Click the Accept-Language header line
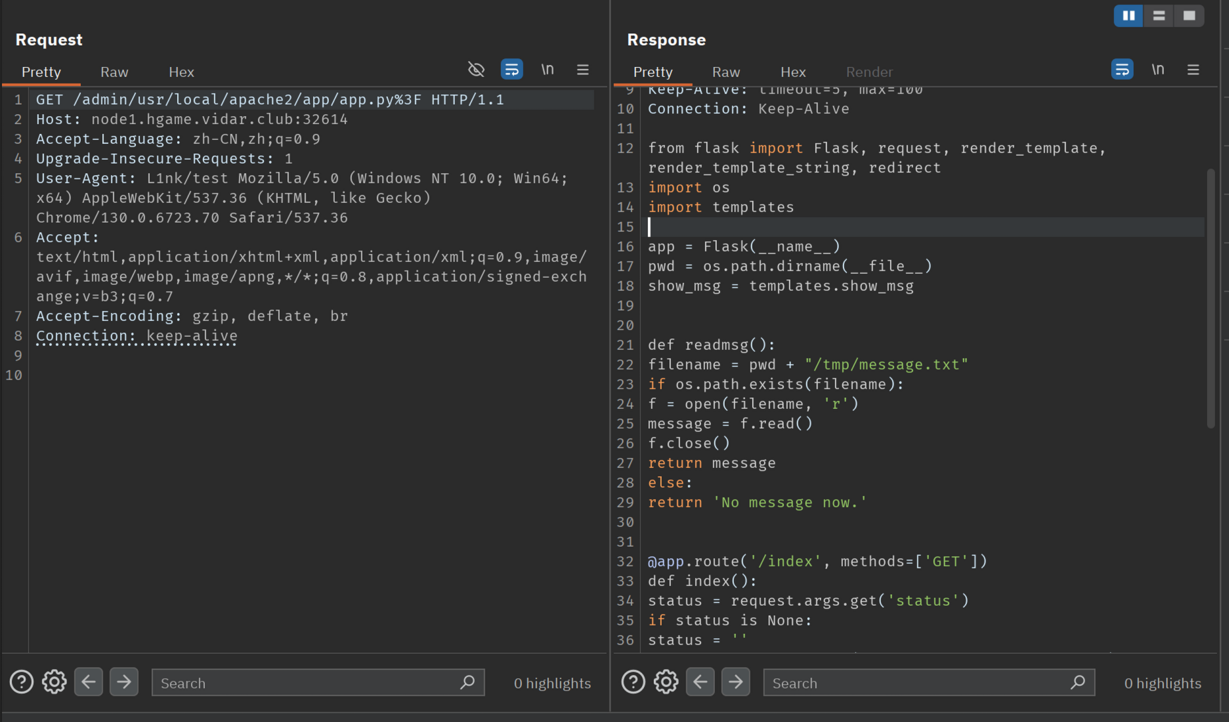Image resolution: width=1229 pixels, height=722 pixels. 178,139
